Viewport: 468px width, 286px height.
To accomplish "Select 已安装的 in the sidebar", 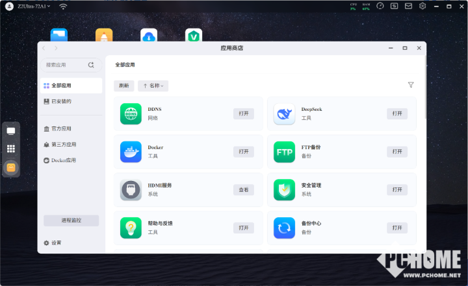I will pos(61,102).
